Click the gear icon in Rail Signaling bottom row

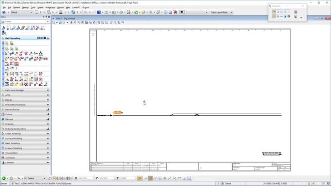tap(26, 84)
